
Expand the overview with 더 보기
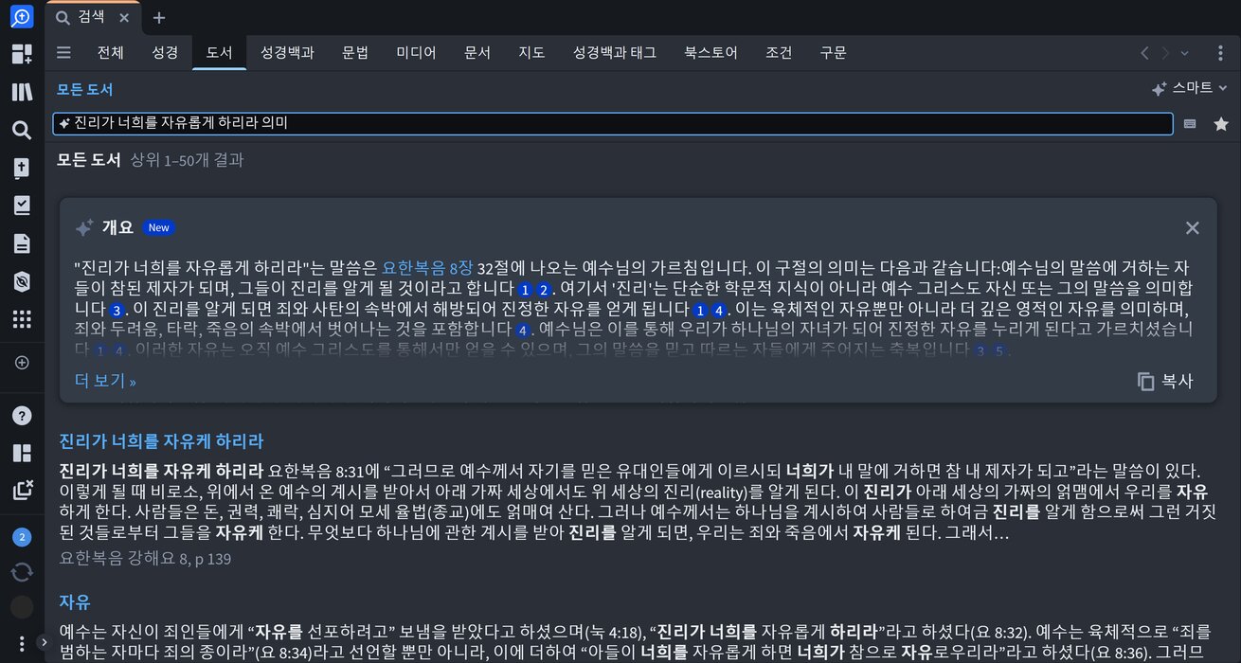pos(105,381)
